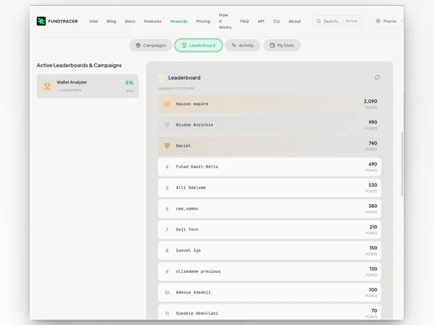The width and height of the screenshot is (434, 325).
Task: Focus the Search input field
Action: 338,21
